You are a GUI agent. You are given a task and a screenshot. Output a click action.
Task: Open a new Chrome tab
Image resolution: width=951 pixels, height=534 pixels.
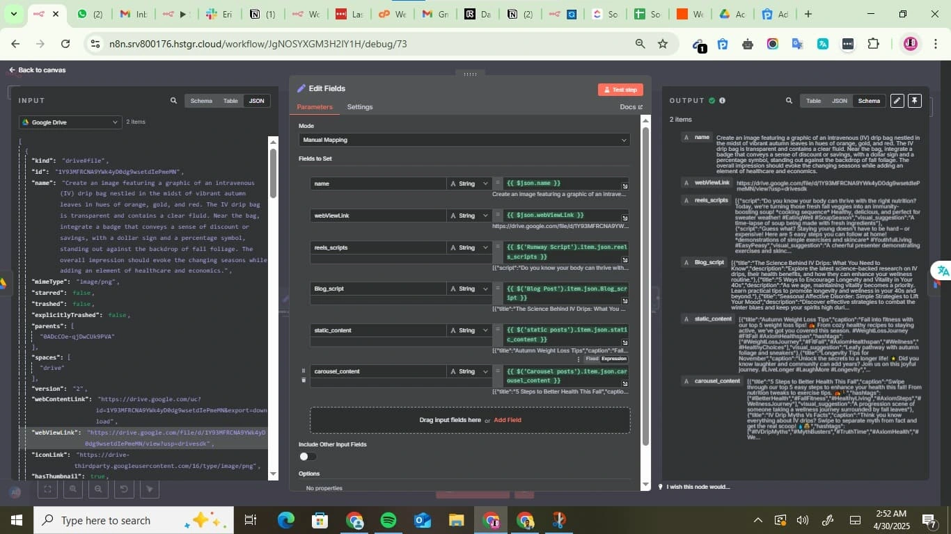tap(808, 14)
